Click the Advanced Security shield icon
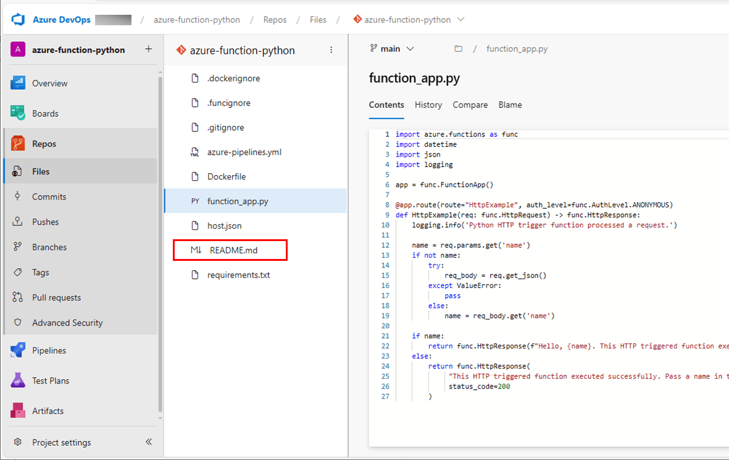Viewport: 729px width, 460px height. pyautogui.click(x=17, y=322)
